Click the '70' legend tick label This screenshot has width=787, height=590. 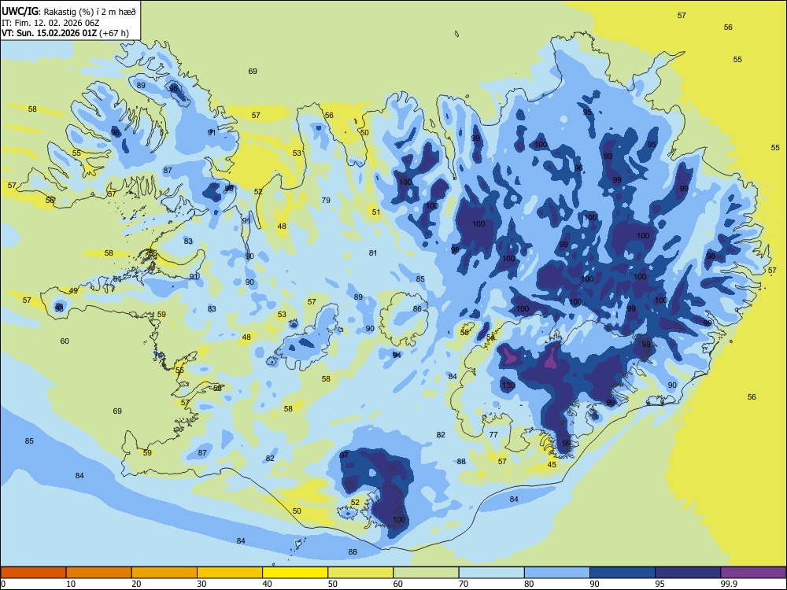[x=464, y=584]
